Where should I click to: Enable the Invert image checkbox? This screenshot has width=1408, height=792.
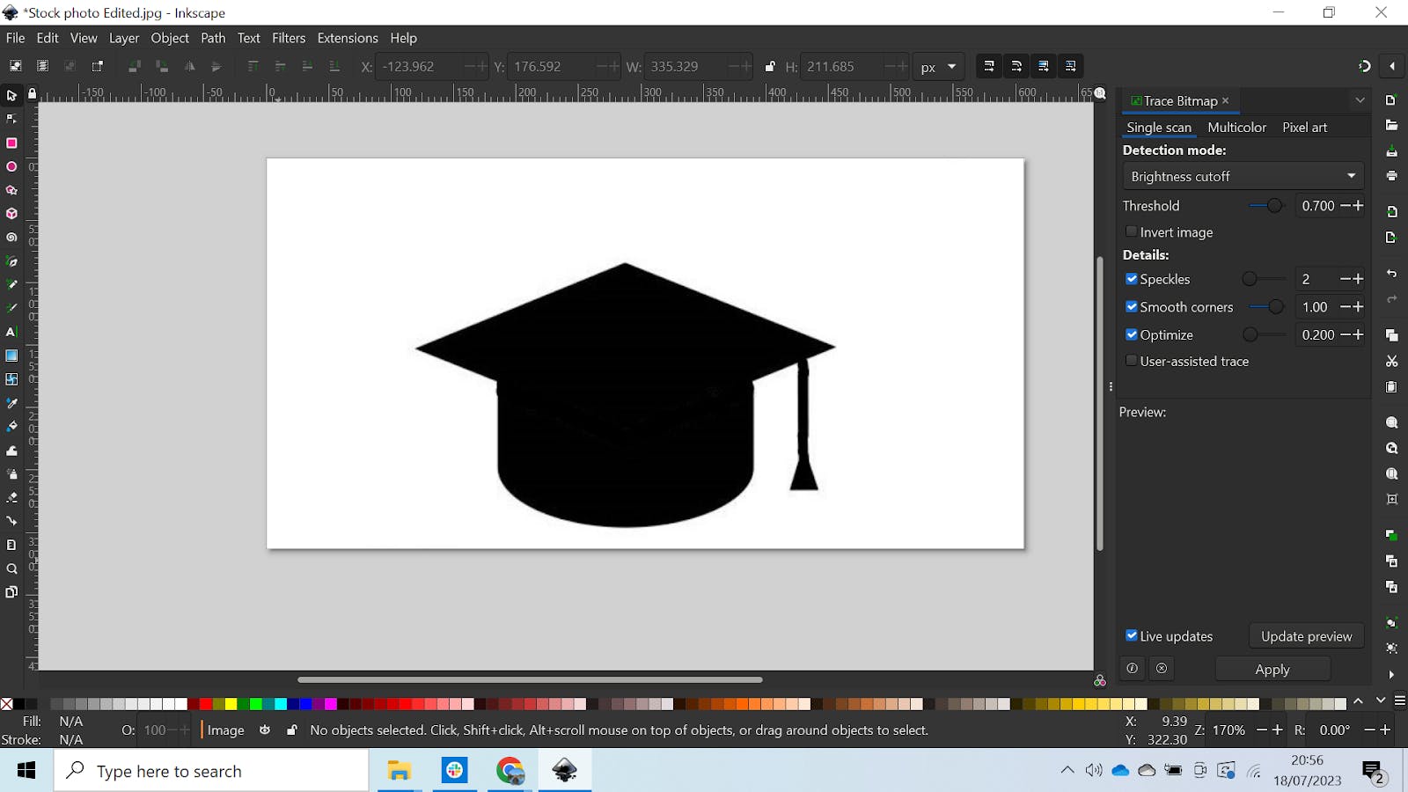(x=1132, y=232)
